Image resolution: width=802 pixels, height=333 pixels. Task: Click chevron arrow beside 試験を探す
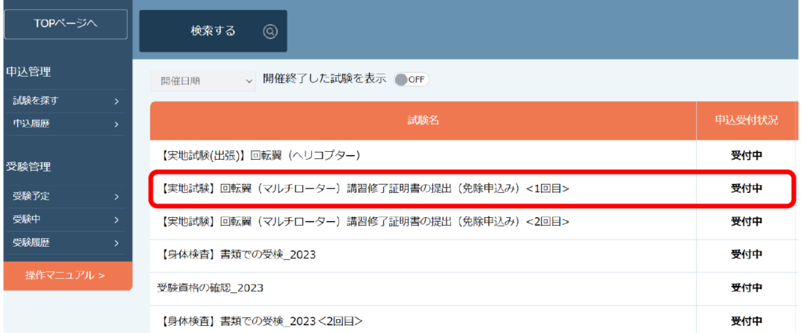tap(116, 101)
